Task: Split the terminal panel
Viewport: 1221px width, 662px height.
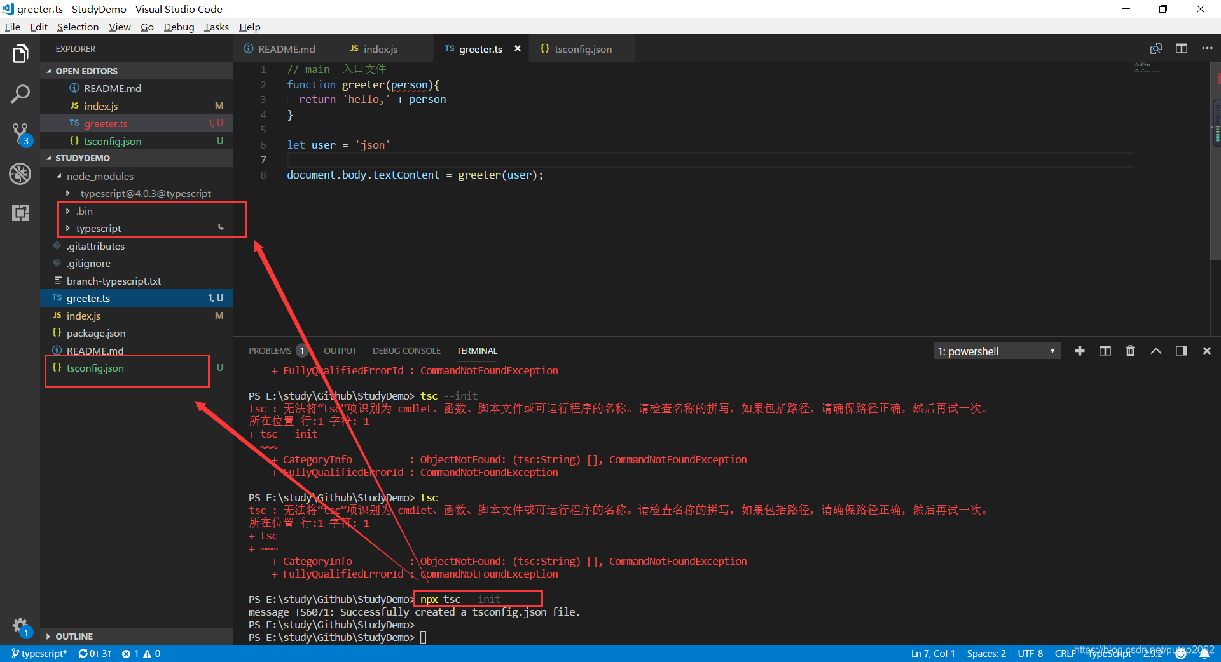Action: (1105, 351)
